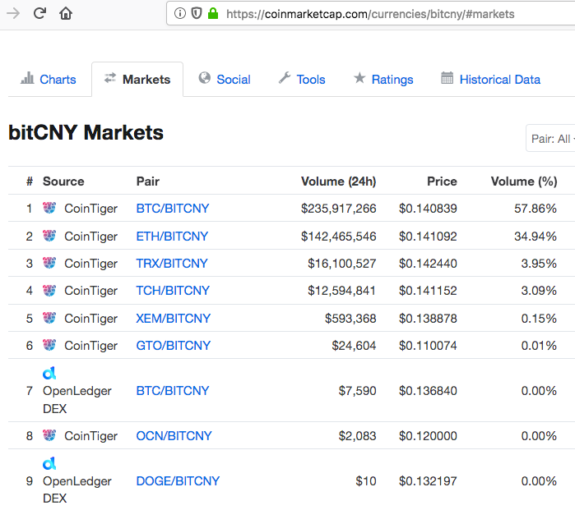This screenshot has height=510, width=575.
Task: Click CoinTiger logo in row 5
Action: (49, 318)
